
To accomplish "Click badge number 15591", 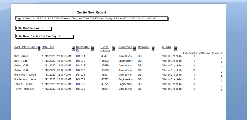I will tap(105, 75).
